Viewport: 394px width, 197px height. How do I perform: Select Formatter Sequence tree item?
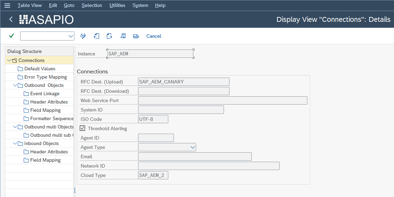[52, 118]
